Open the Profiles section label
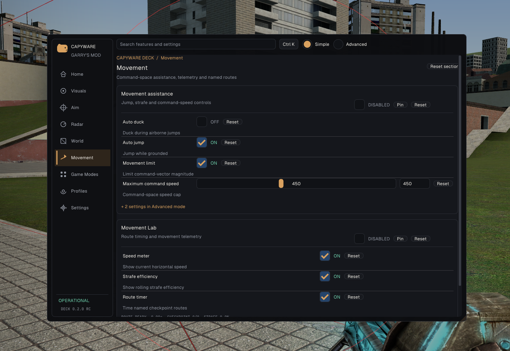This screenshot has width=510, height=351. click(79, 191)
